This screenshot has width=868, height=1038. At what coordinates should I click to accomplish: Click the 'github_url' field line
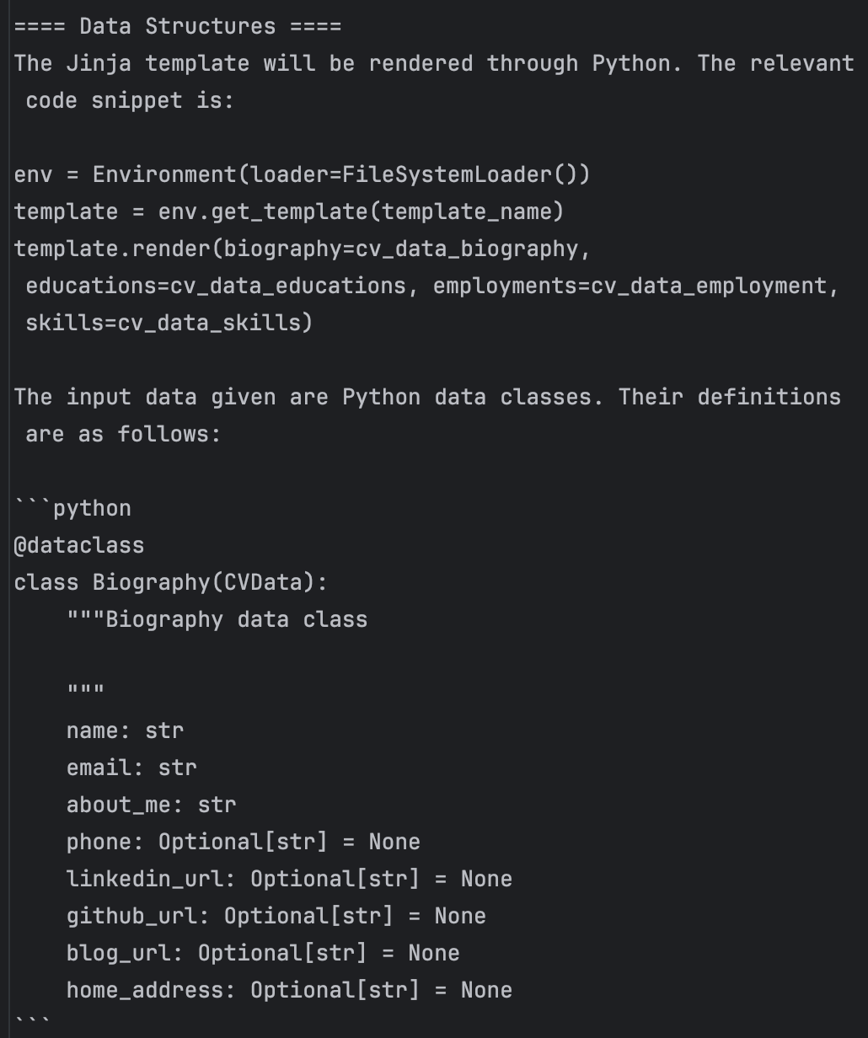(276, 916)
